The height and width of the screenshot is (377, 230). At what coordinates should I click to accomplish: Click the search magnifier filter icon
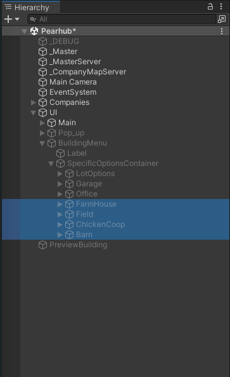[x=33, y=19]
